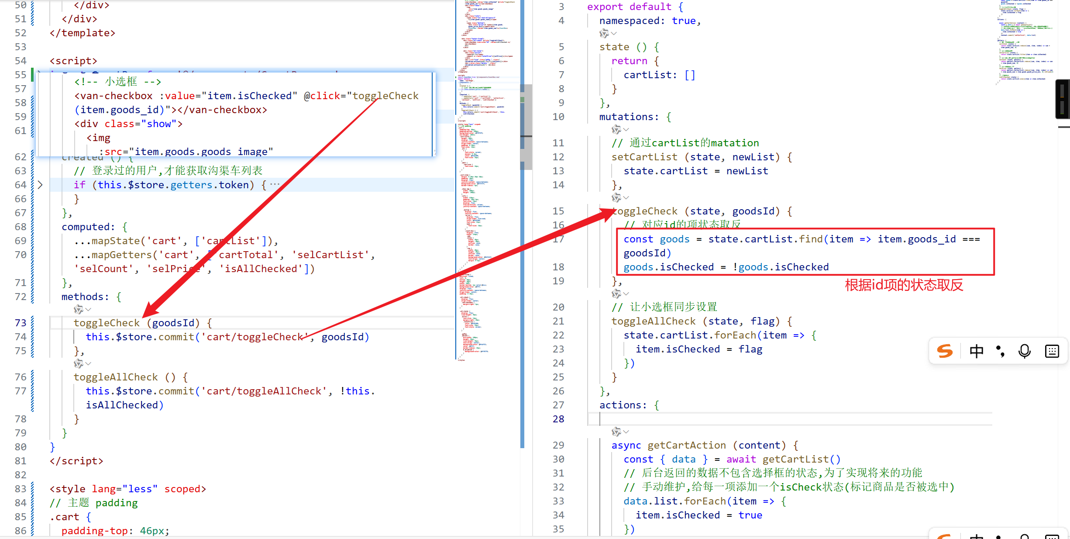Open Sogou voice input microphone
1070x539 pixels.
1024,351
